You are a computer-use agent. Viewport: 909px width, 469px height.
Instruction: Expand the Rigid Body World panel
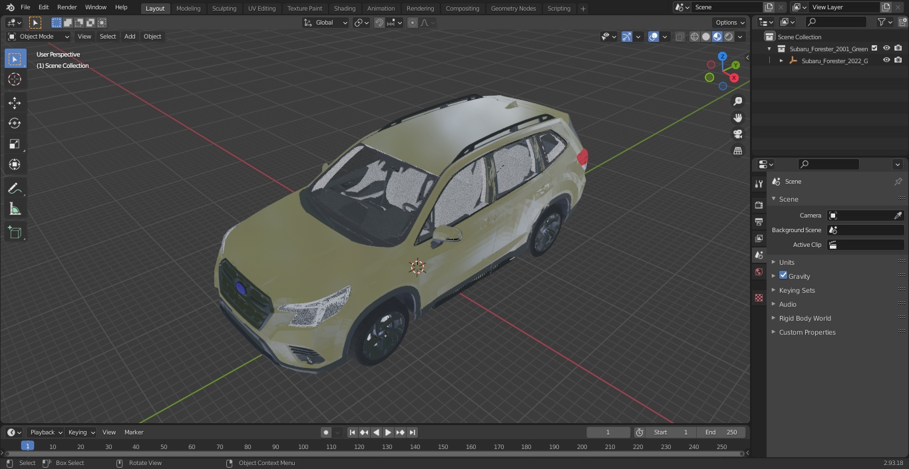pyautogui.click(x=805, y=318)
